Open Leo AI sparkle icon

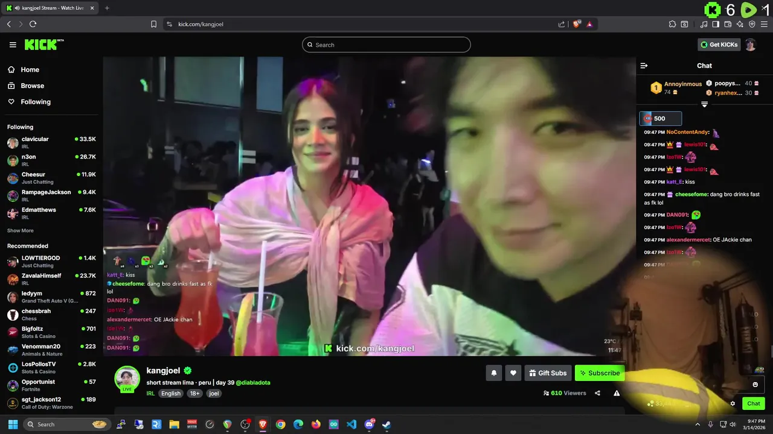740,24
